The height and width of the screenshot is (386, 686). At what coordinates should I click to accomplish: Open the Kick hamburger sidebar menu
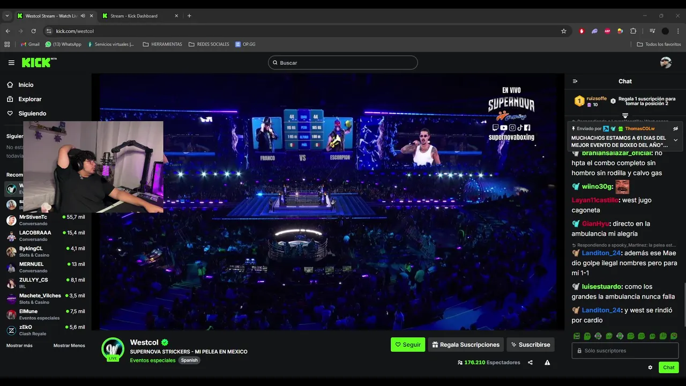[x=11, y=63]
